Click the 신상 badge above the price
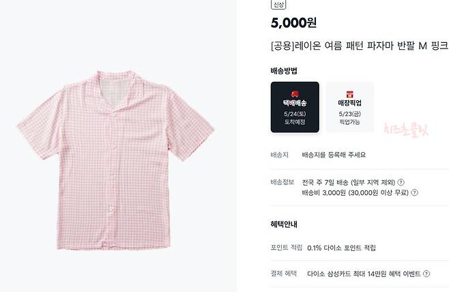The height and width of the screenshot is (292, 449). point(278,5)
